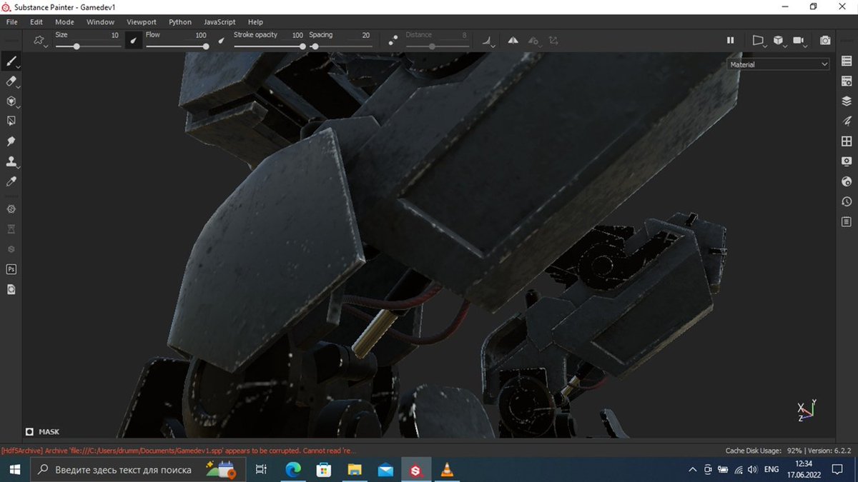Toggle flow pen pressure button

click(221, 41)
